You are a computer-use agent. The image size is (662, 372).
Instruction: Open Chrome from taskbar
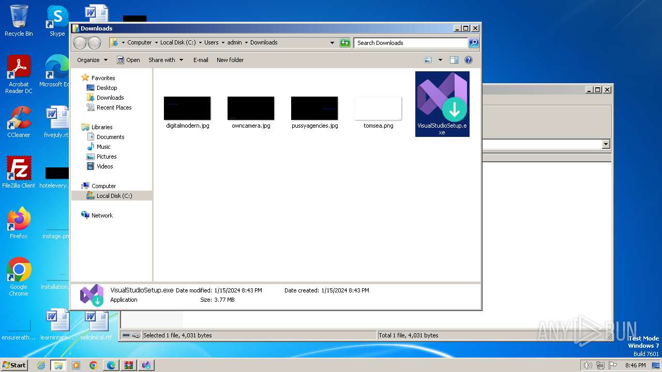click(x=93, y=365)
